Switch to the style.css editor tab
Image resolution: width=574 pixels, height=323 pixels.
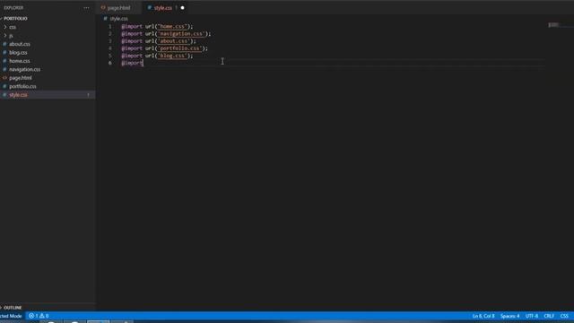(162, 8)
